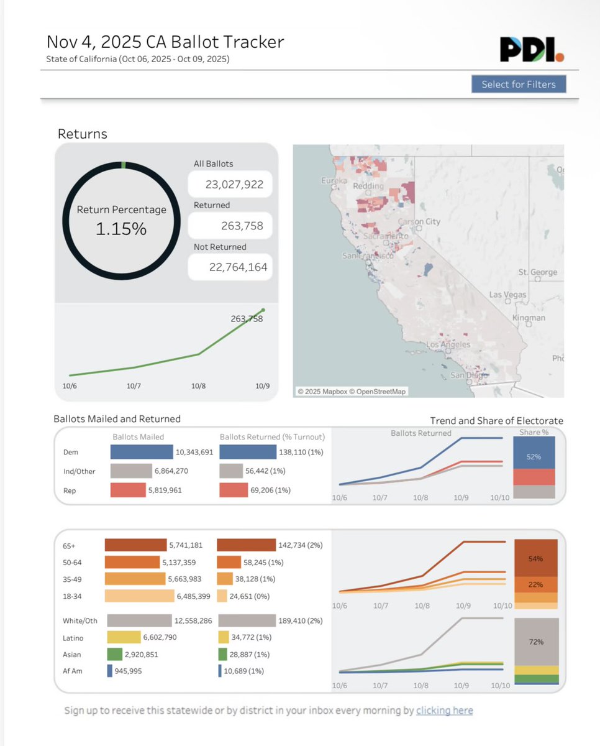Click the Las Vegas label on the map
The height and width of the screenshot is (746, 600).
pos(507,295)
